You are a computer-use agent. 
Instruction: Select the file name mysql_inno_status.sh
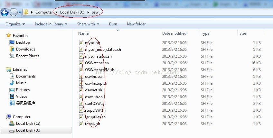[x=103, y=50]
